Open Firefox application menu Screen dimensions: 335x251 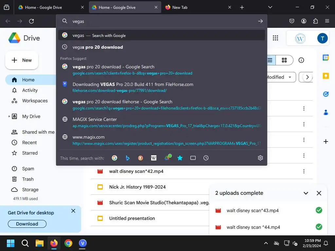(x=327, y=21)
